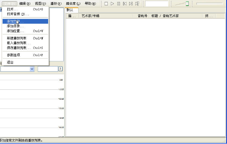Choose 打开音频 CD... menu entry
This screenshot has width=227, height=144.
click(x=25, y=14)
